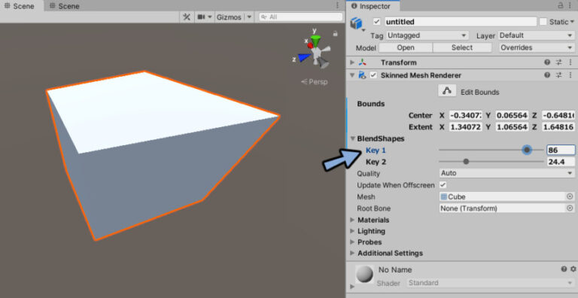Click the object name field untitled
The width and height of the screenshot is (578, 298).
461,22
